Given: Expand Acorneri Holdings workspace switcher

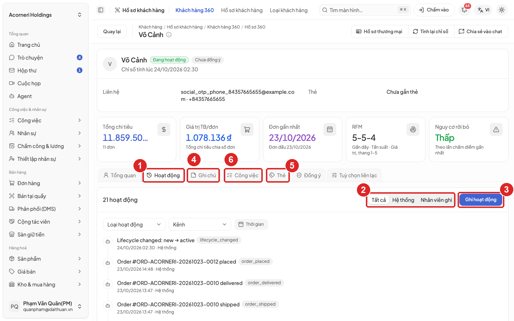Looking at the screenshot, I should point(46,15).
